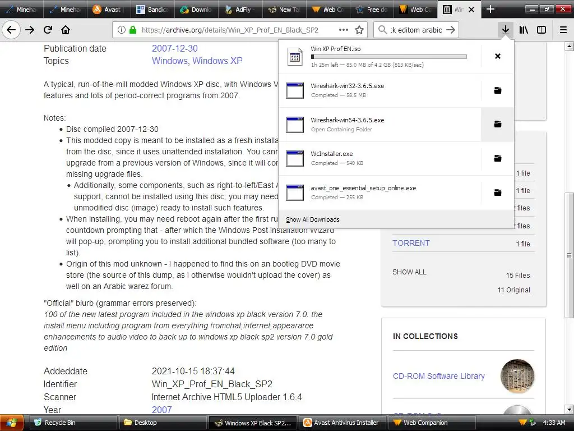
Task: Switch to the Bandicam tab
Action: pyautogui.click(x=152, y=10)
